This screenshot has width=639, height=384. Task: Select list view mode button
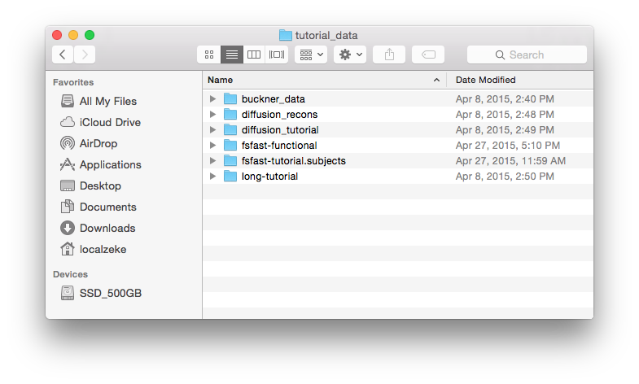pyautogui.click(x=232, y=55)
